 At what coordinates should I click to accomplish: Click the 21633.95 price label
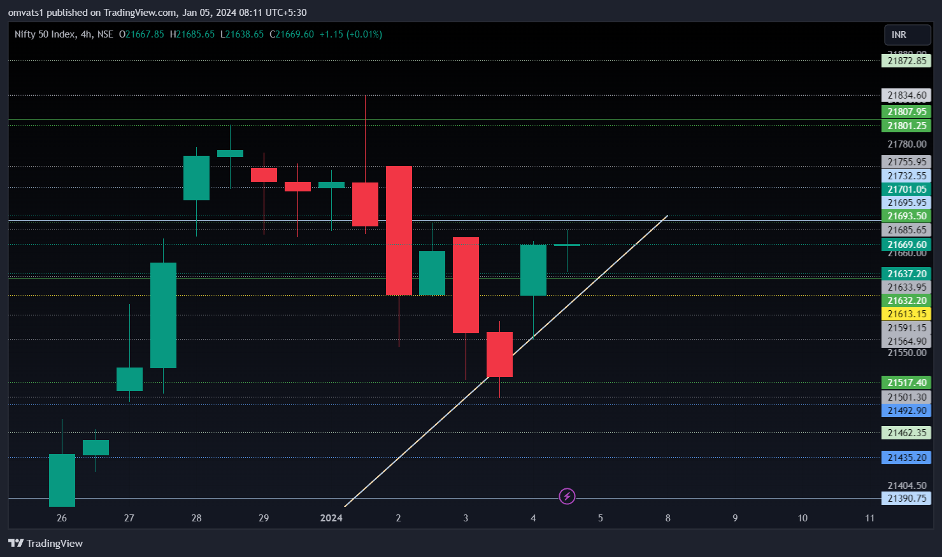click(906, 287)
